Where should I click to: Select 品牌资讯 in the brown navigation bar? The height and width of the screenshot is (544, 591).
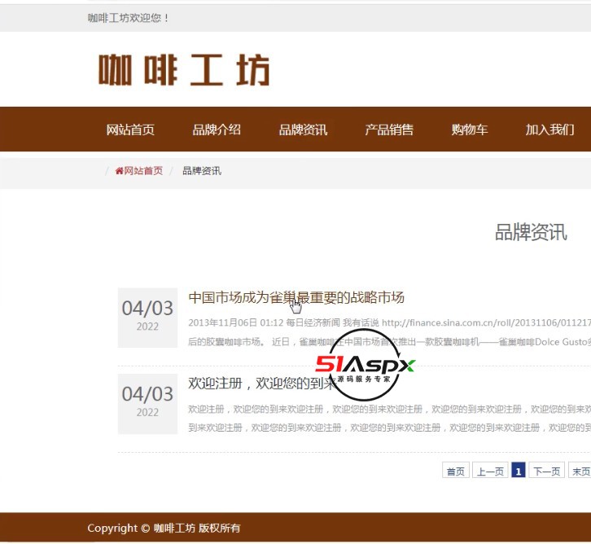point(303,129)
